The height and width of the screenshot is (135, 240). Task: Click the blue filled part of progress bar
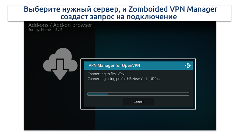pyautogui.click(x=98, y=94)
